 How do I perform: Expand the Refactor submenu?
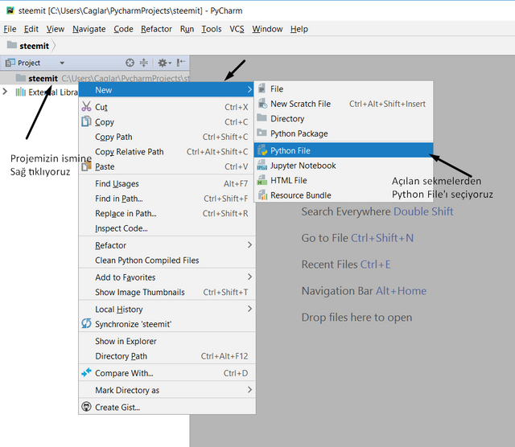pos(249,245)
